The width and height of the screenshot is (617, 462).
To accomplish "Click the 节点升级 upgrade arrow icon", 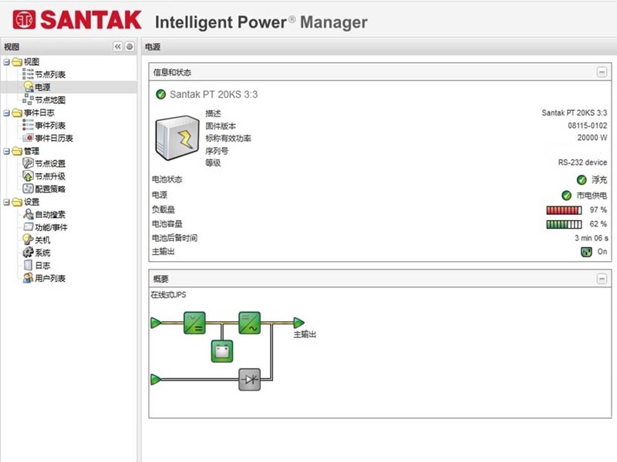I will [28, 176].
